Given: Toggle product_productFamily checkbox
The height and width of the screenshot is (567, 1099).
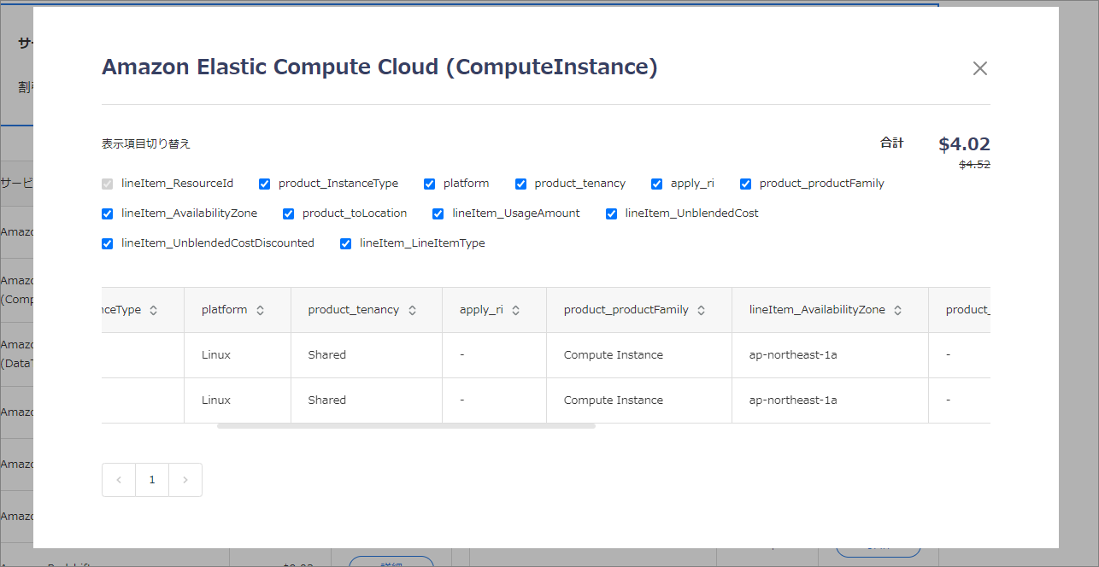Looking at the screenshot, I should point(746,184).
